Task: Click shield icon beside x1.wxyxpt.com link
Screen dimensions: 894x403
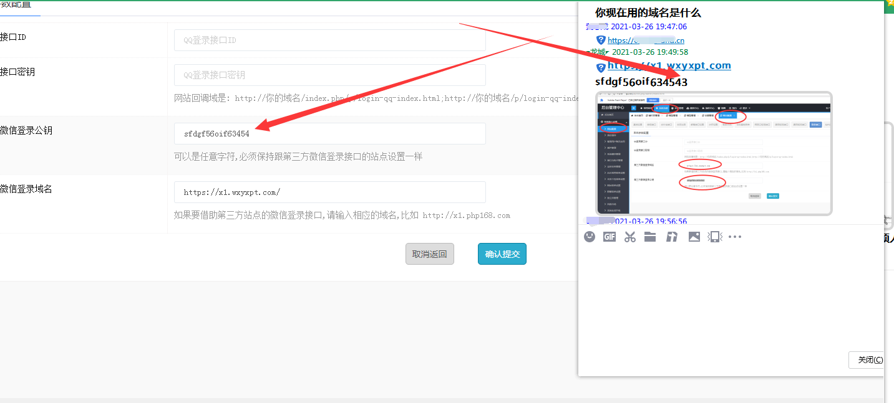Action: tap(601, 67)
